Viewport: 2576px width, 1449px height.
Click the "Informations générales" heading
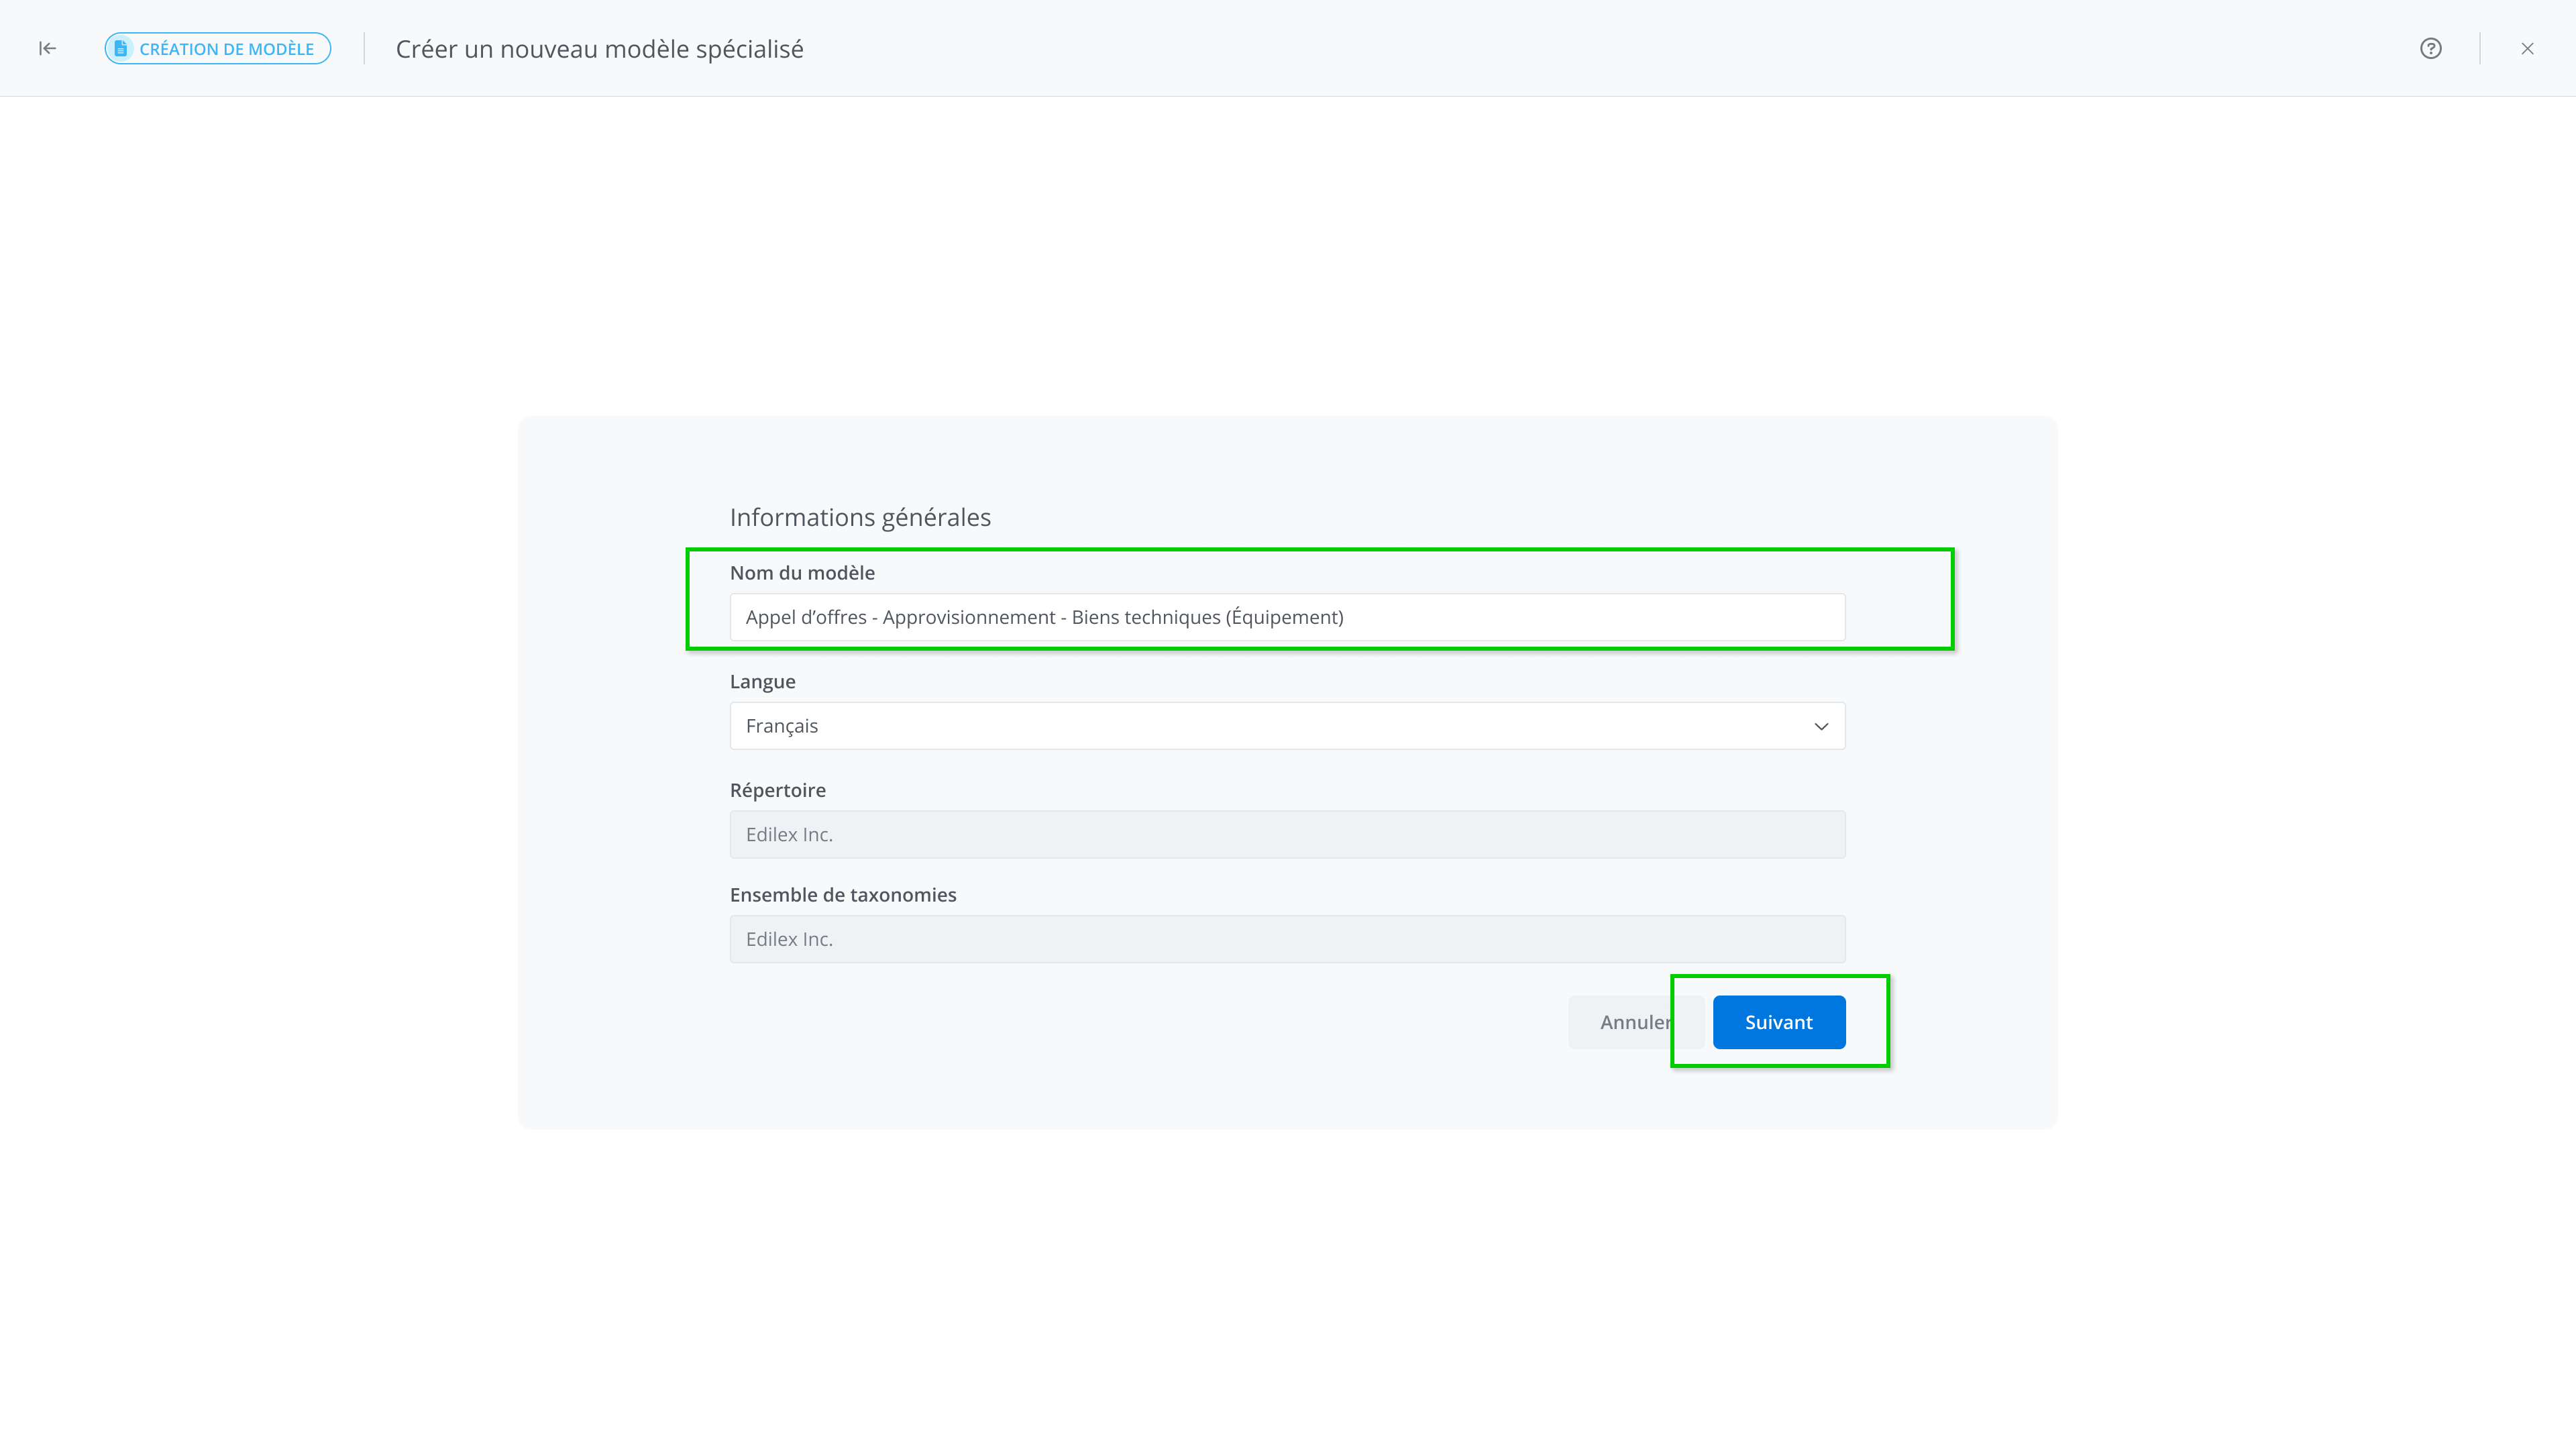[x=859, y=517]
